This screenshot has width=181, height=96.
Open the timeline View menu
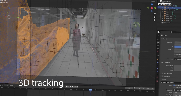click(7, 85)
